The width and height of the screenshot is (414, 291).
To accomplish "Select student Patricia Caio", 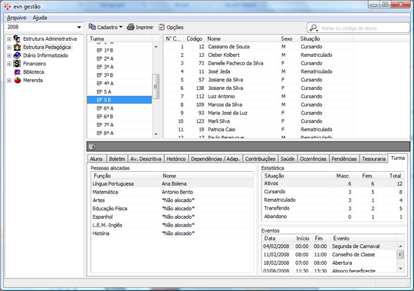I will click(x=259, y=130).
